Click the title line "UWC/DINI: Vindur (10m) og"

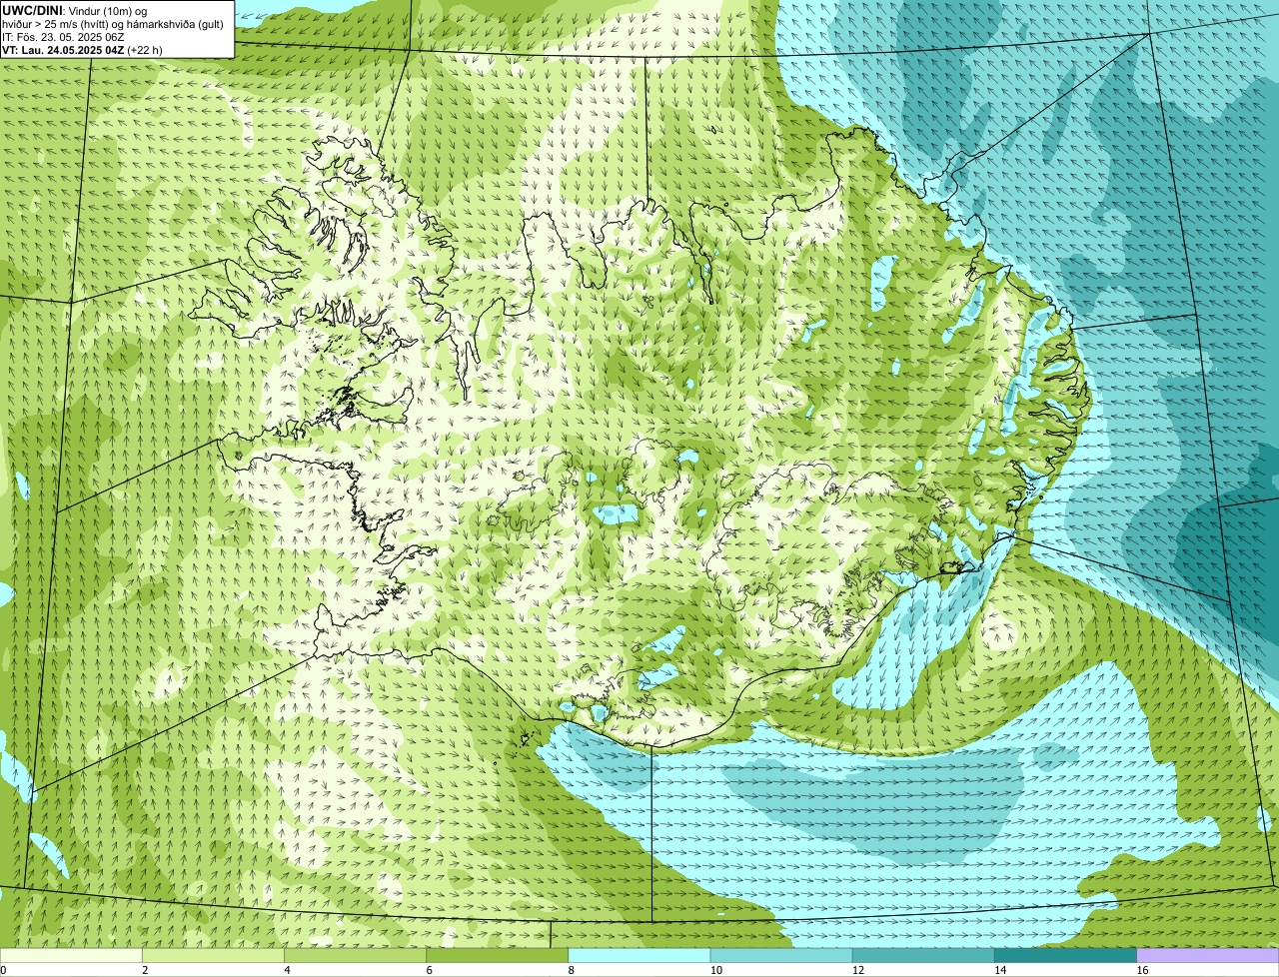(x=75, y=10)
